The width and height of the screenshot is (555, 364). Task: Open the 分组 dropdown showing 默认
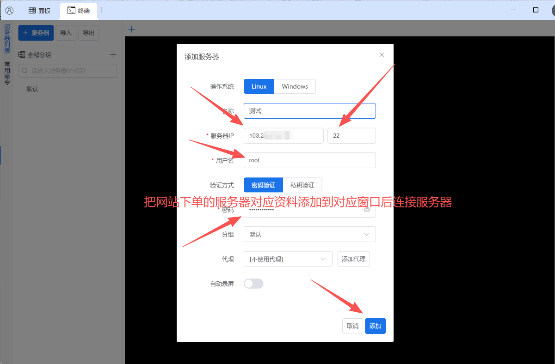(309, 234)
